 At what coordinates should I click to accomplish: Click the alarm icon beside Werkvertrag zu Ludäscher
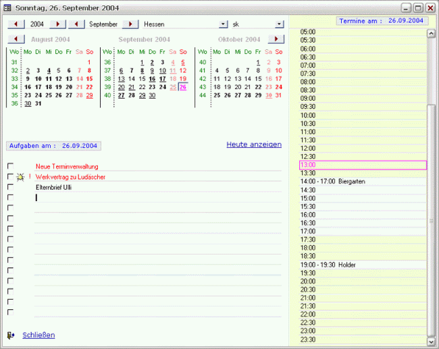pos(21,177)
